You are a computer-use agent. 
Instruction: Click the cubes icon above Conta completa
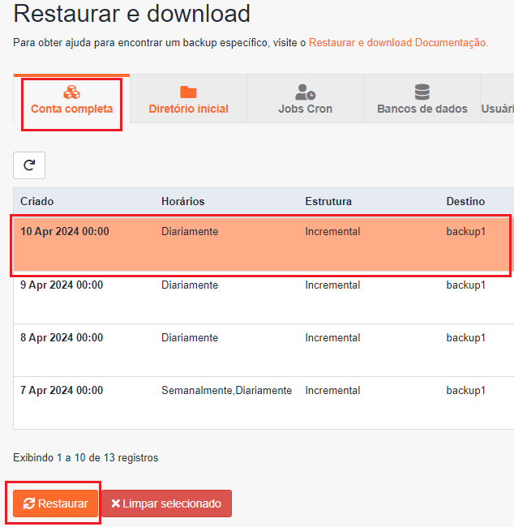tap(71, 92)
